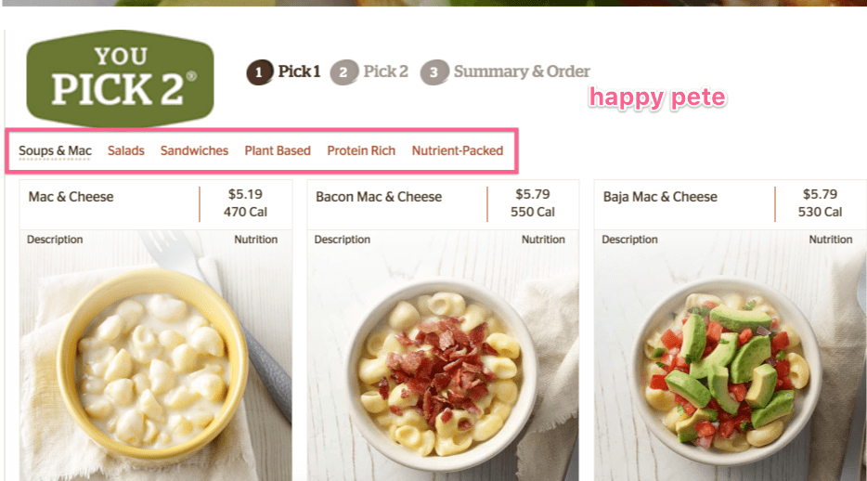Click the You Pick 2 logo
The width and height of the screenshot is (867, 481).
pyautogui.click(x=120, y=78)
